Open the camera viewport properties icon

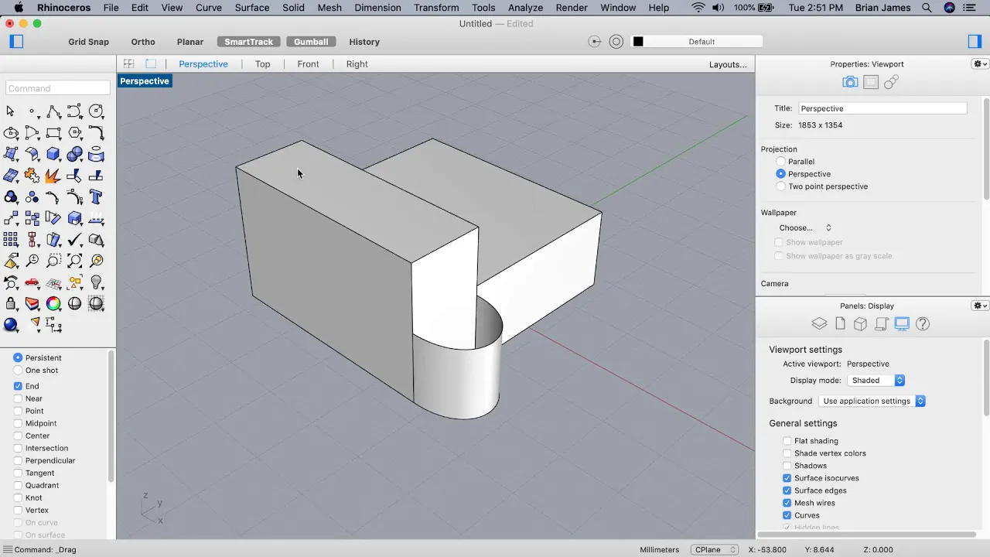coord(850,82)
